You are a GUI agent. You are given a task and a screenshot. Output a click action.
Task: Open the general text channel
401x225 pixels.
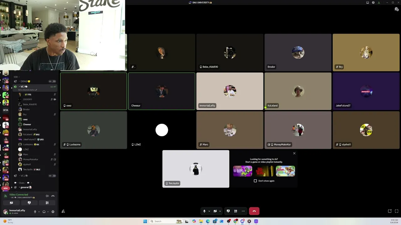coord(34,187)
